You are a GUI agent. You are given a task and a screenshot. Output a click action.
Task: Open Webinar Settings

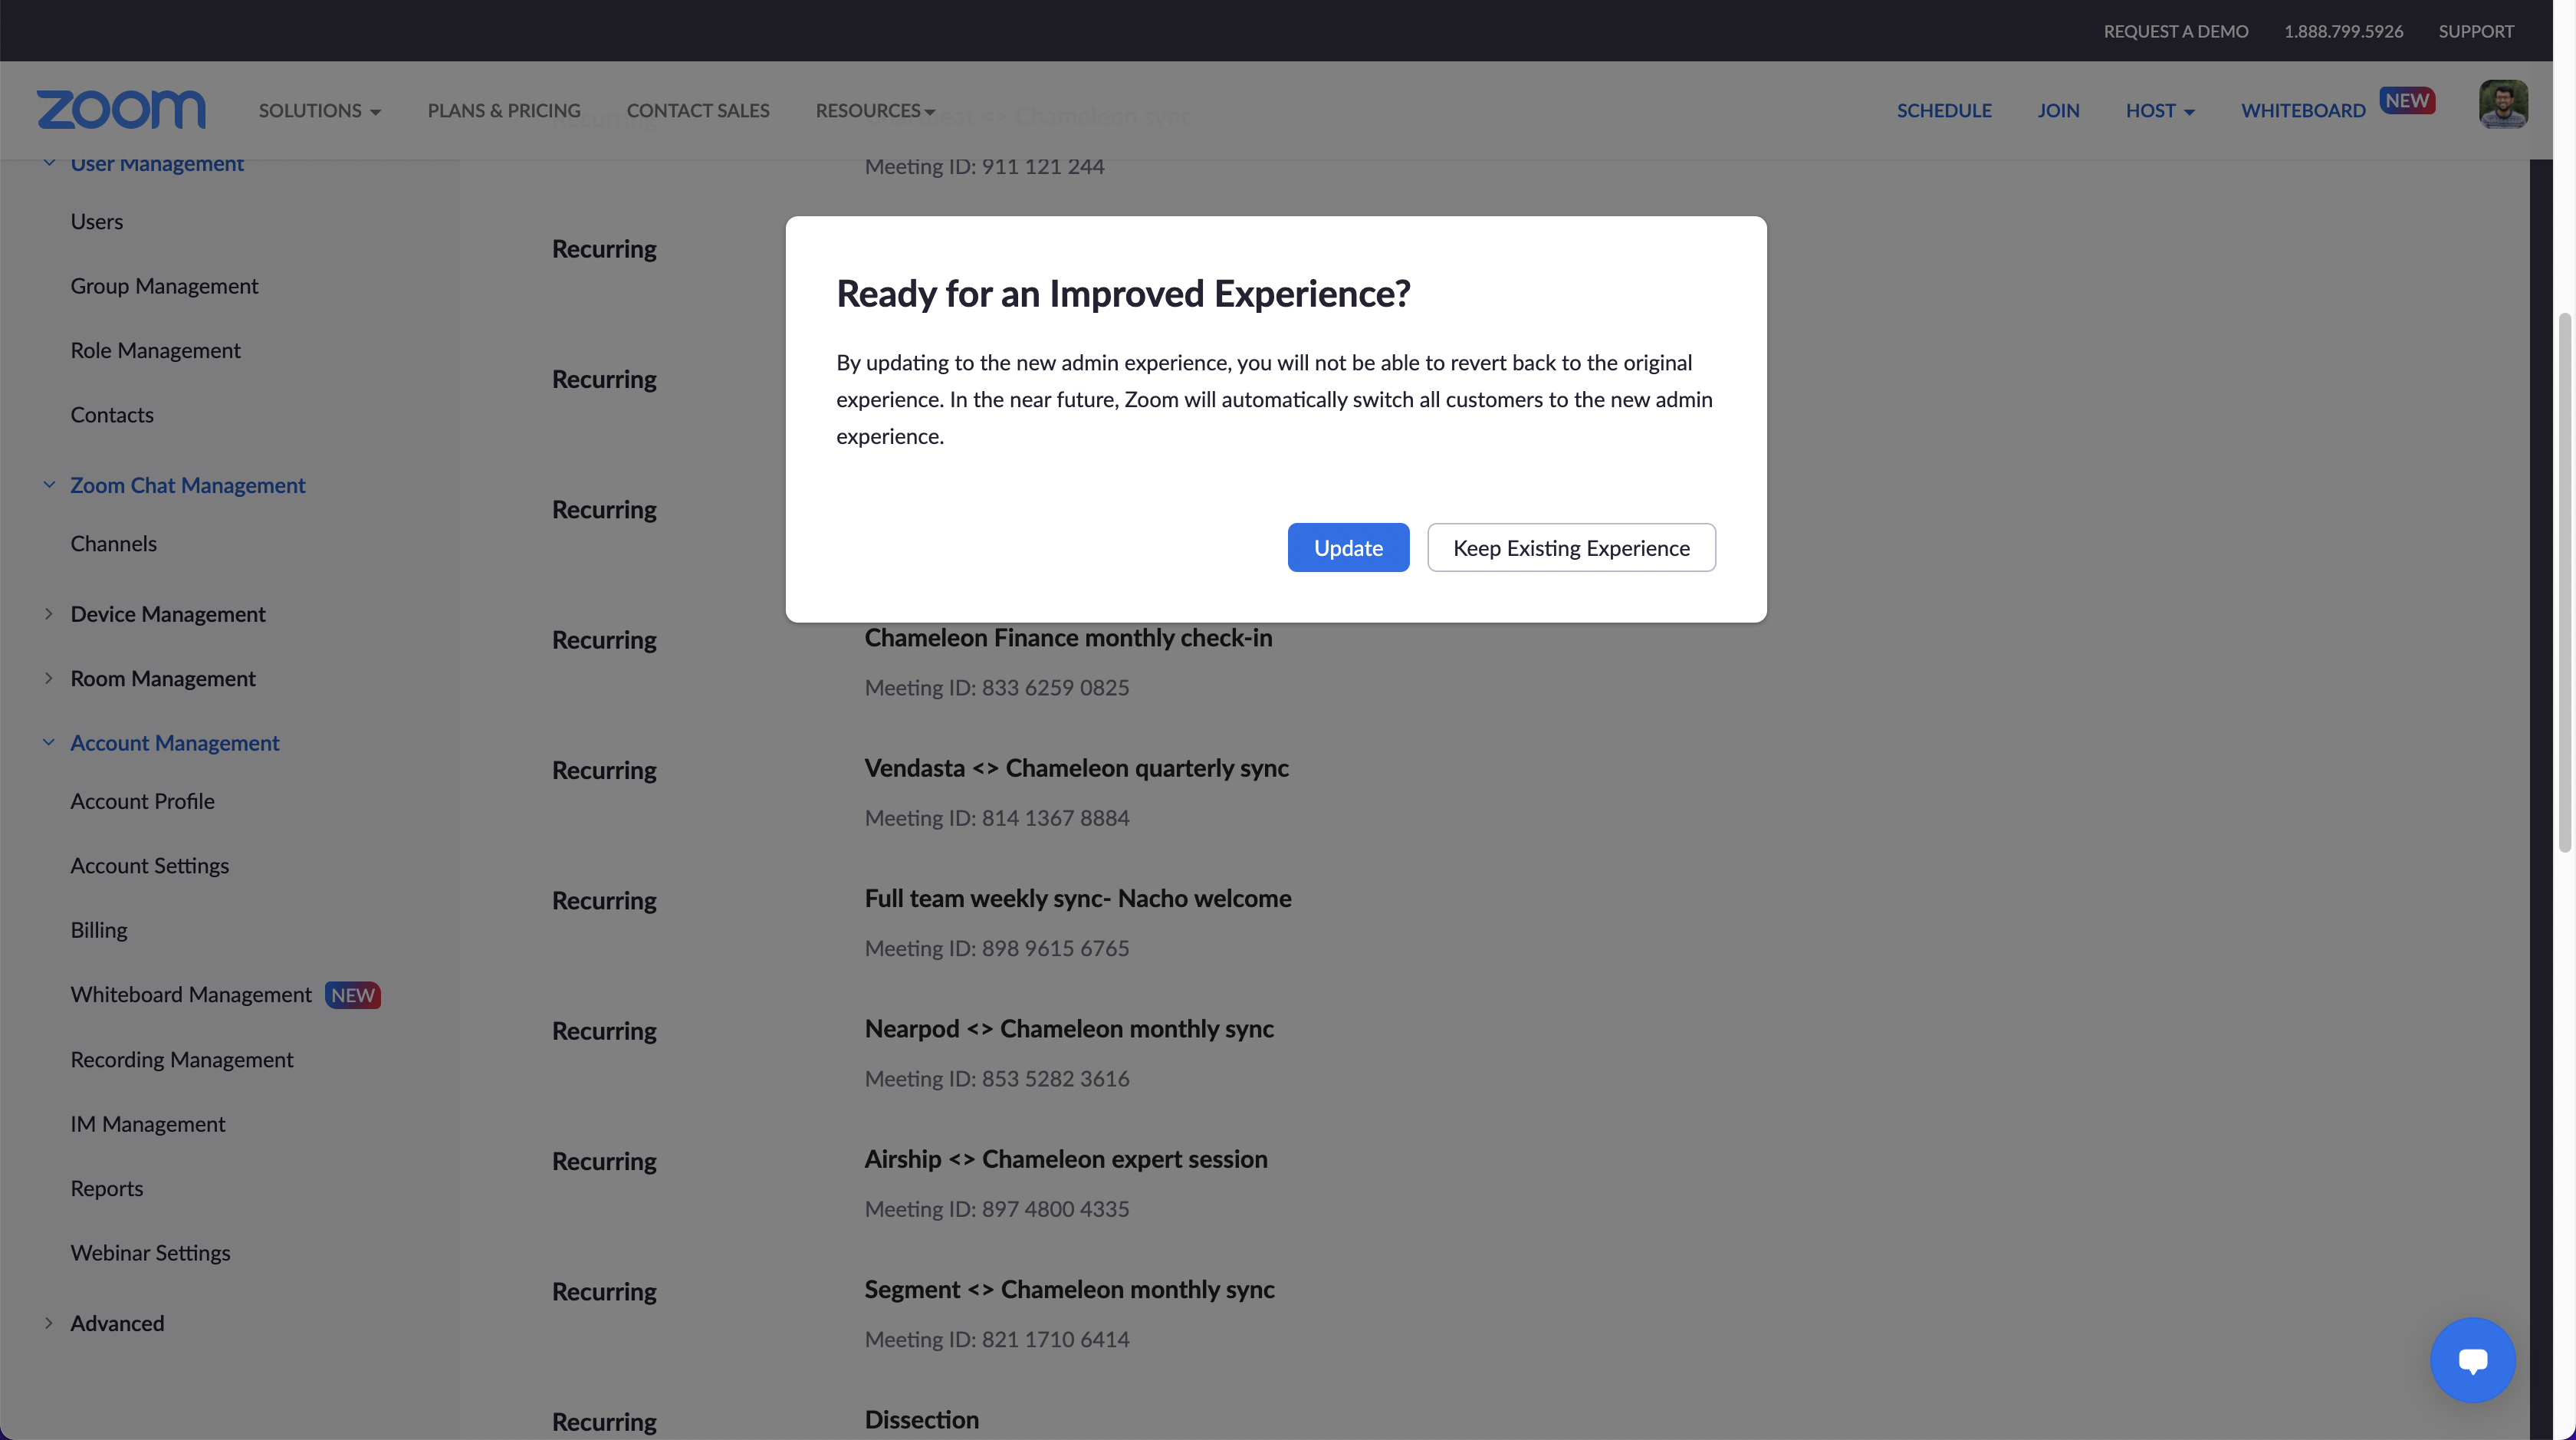pyautogui.click(x=150, y=1253)
